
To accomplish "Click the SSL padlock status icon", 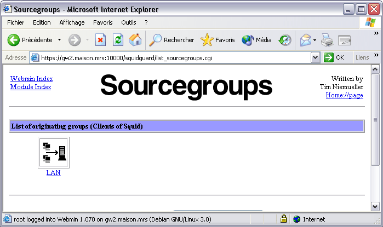I will pos(284,219).
